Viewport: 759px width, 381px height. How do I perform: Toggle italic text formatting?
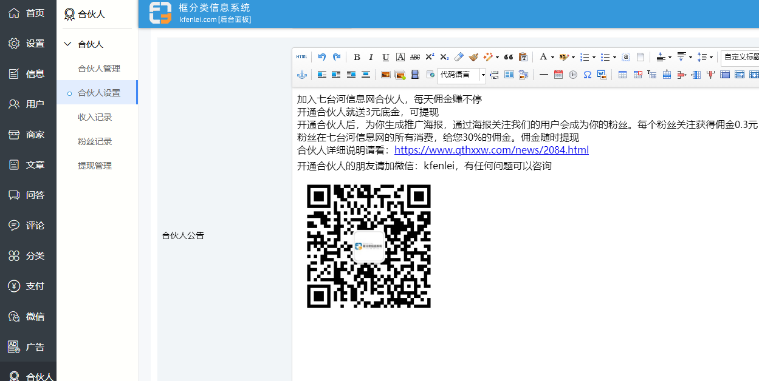click(371, 57)
